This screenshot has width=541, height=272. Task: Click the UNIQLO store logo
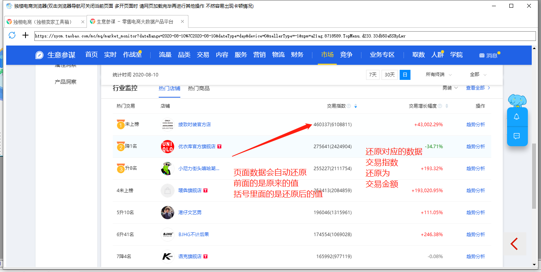coord(168,147)
